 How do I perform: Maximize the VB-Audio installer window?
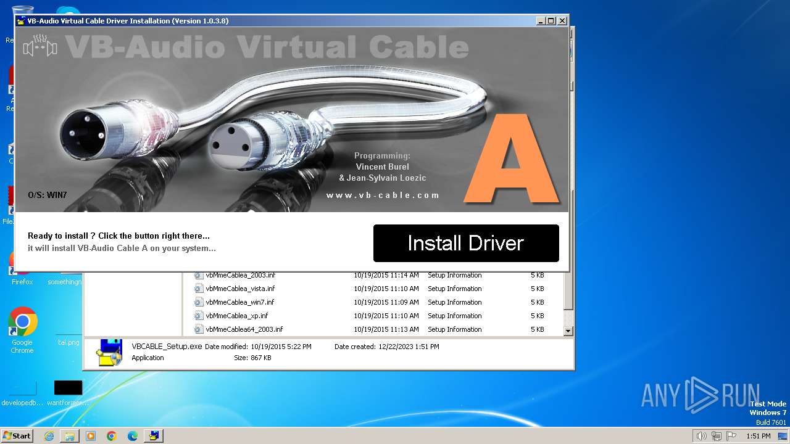point(551,20)
